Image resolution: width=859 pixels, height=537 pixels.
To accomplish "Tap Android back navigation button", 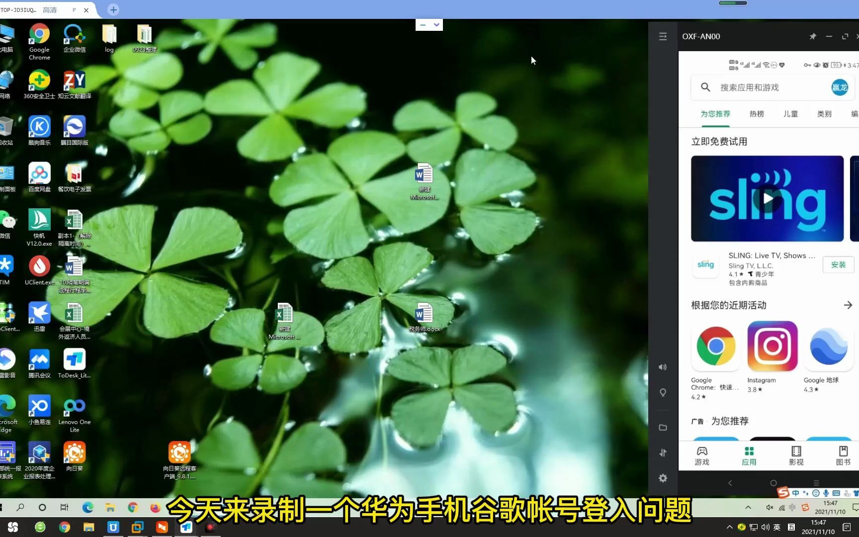I will point(730,483).
